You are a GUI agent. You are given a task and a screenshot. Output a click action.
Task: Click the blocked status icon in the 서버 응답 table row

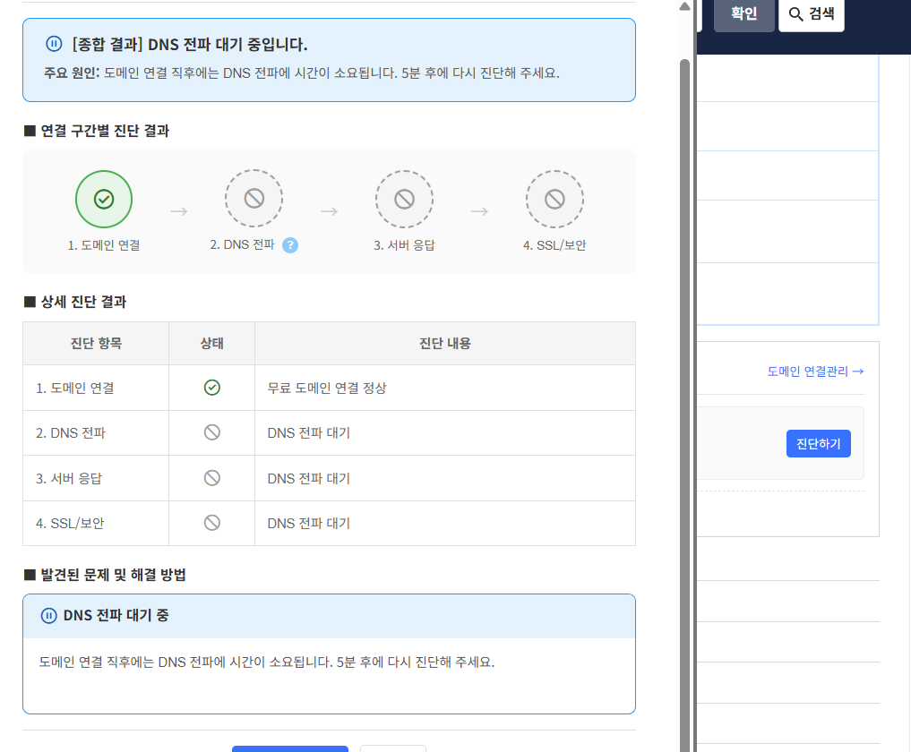(x=212, y=478)
